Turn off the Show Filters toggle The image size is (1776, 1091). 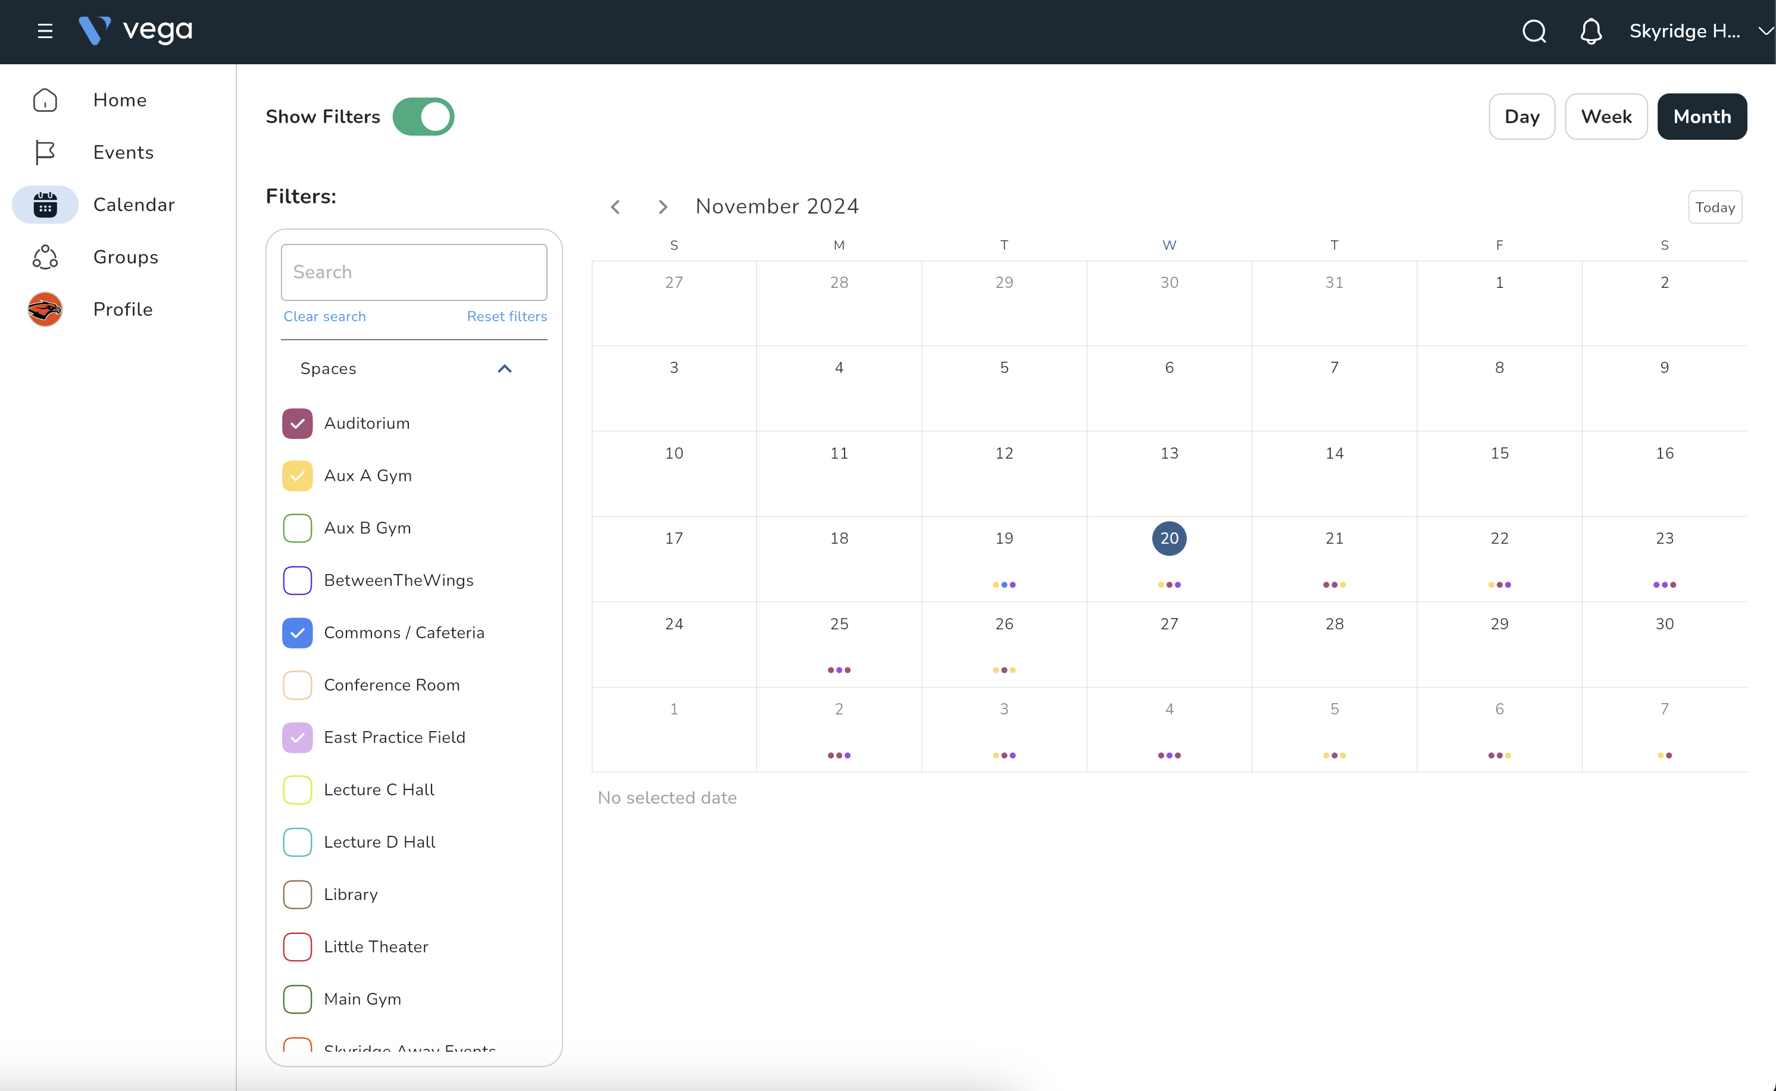tap(423, 117)
